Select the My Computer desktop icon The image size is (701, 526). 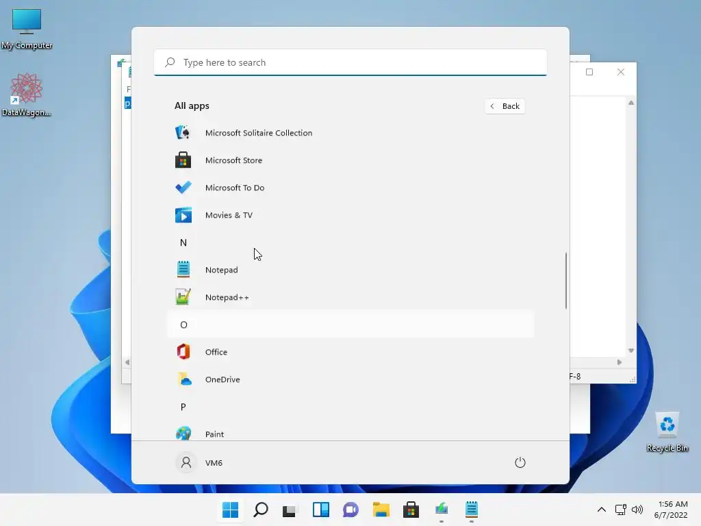(27, 29)
